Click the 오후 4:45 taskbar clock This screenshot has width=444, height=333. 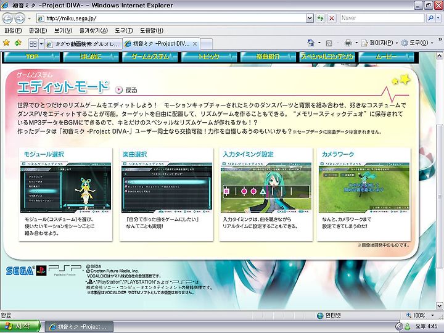426,326
